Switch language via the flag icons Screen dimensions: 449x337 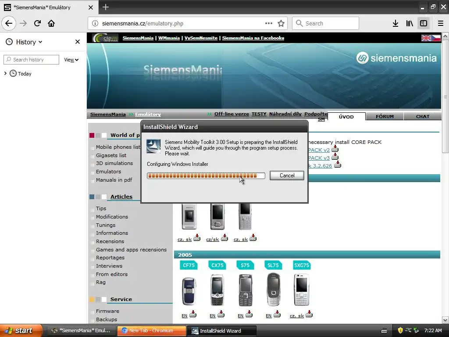click(431, 38)
